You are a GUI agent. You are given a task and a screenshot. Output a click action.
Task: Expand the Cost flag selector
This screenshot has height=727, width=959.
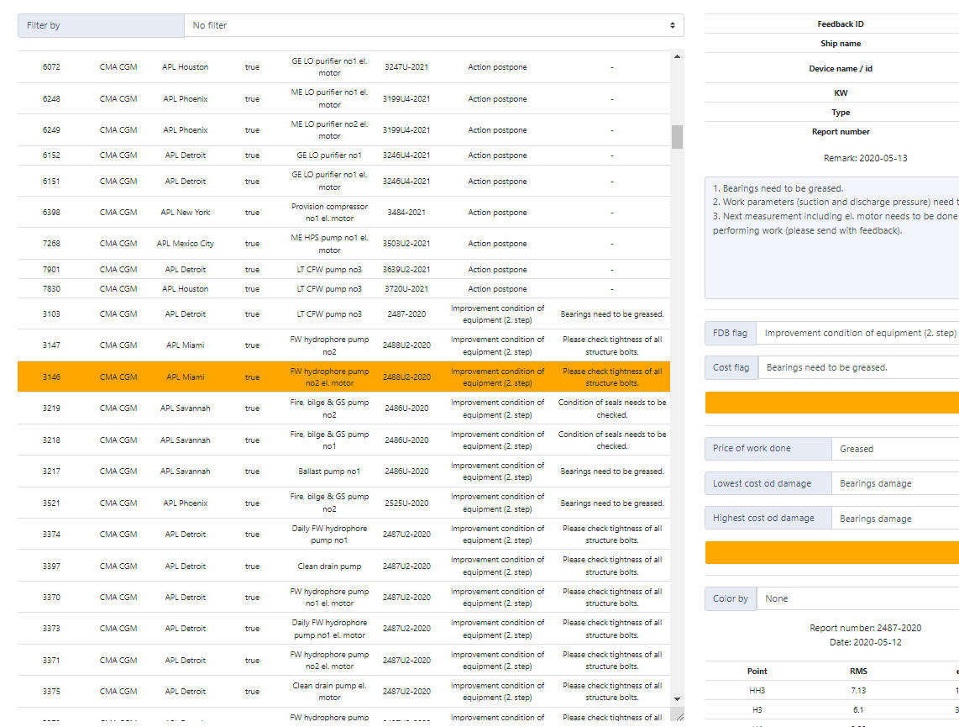point(857,367)
